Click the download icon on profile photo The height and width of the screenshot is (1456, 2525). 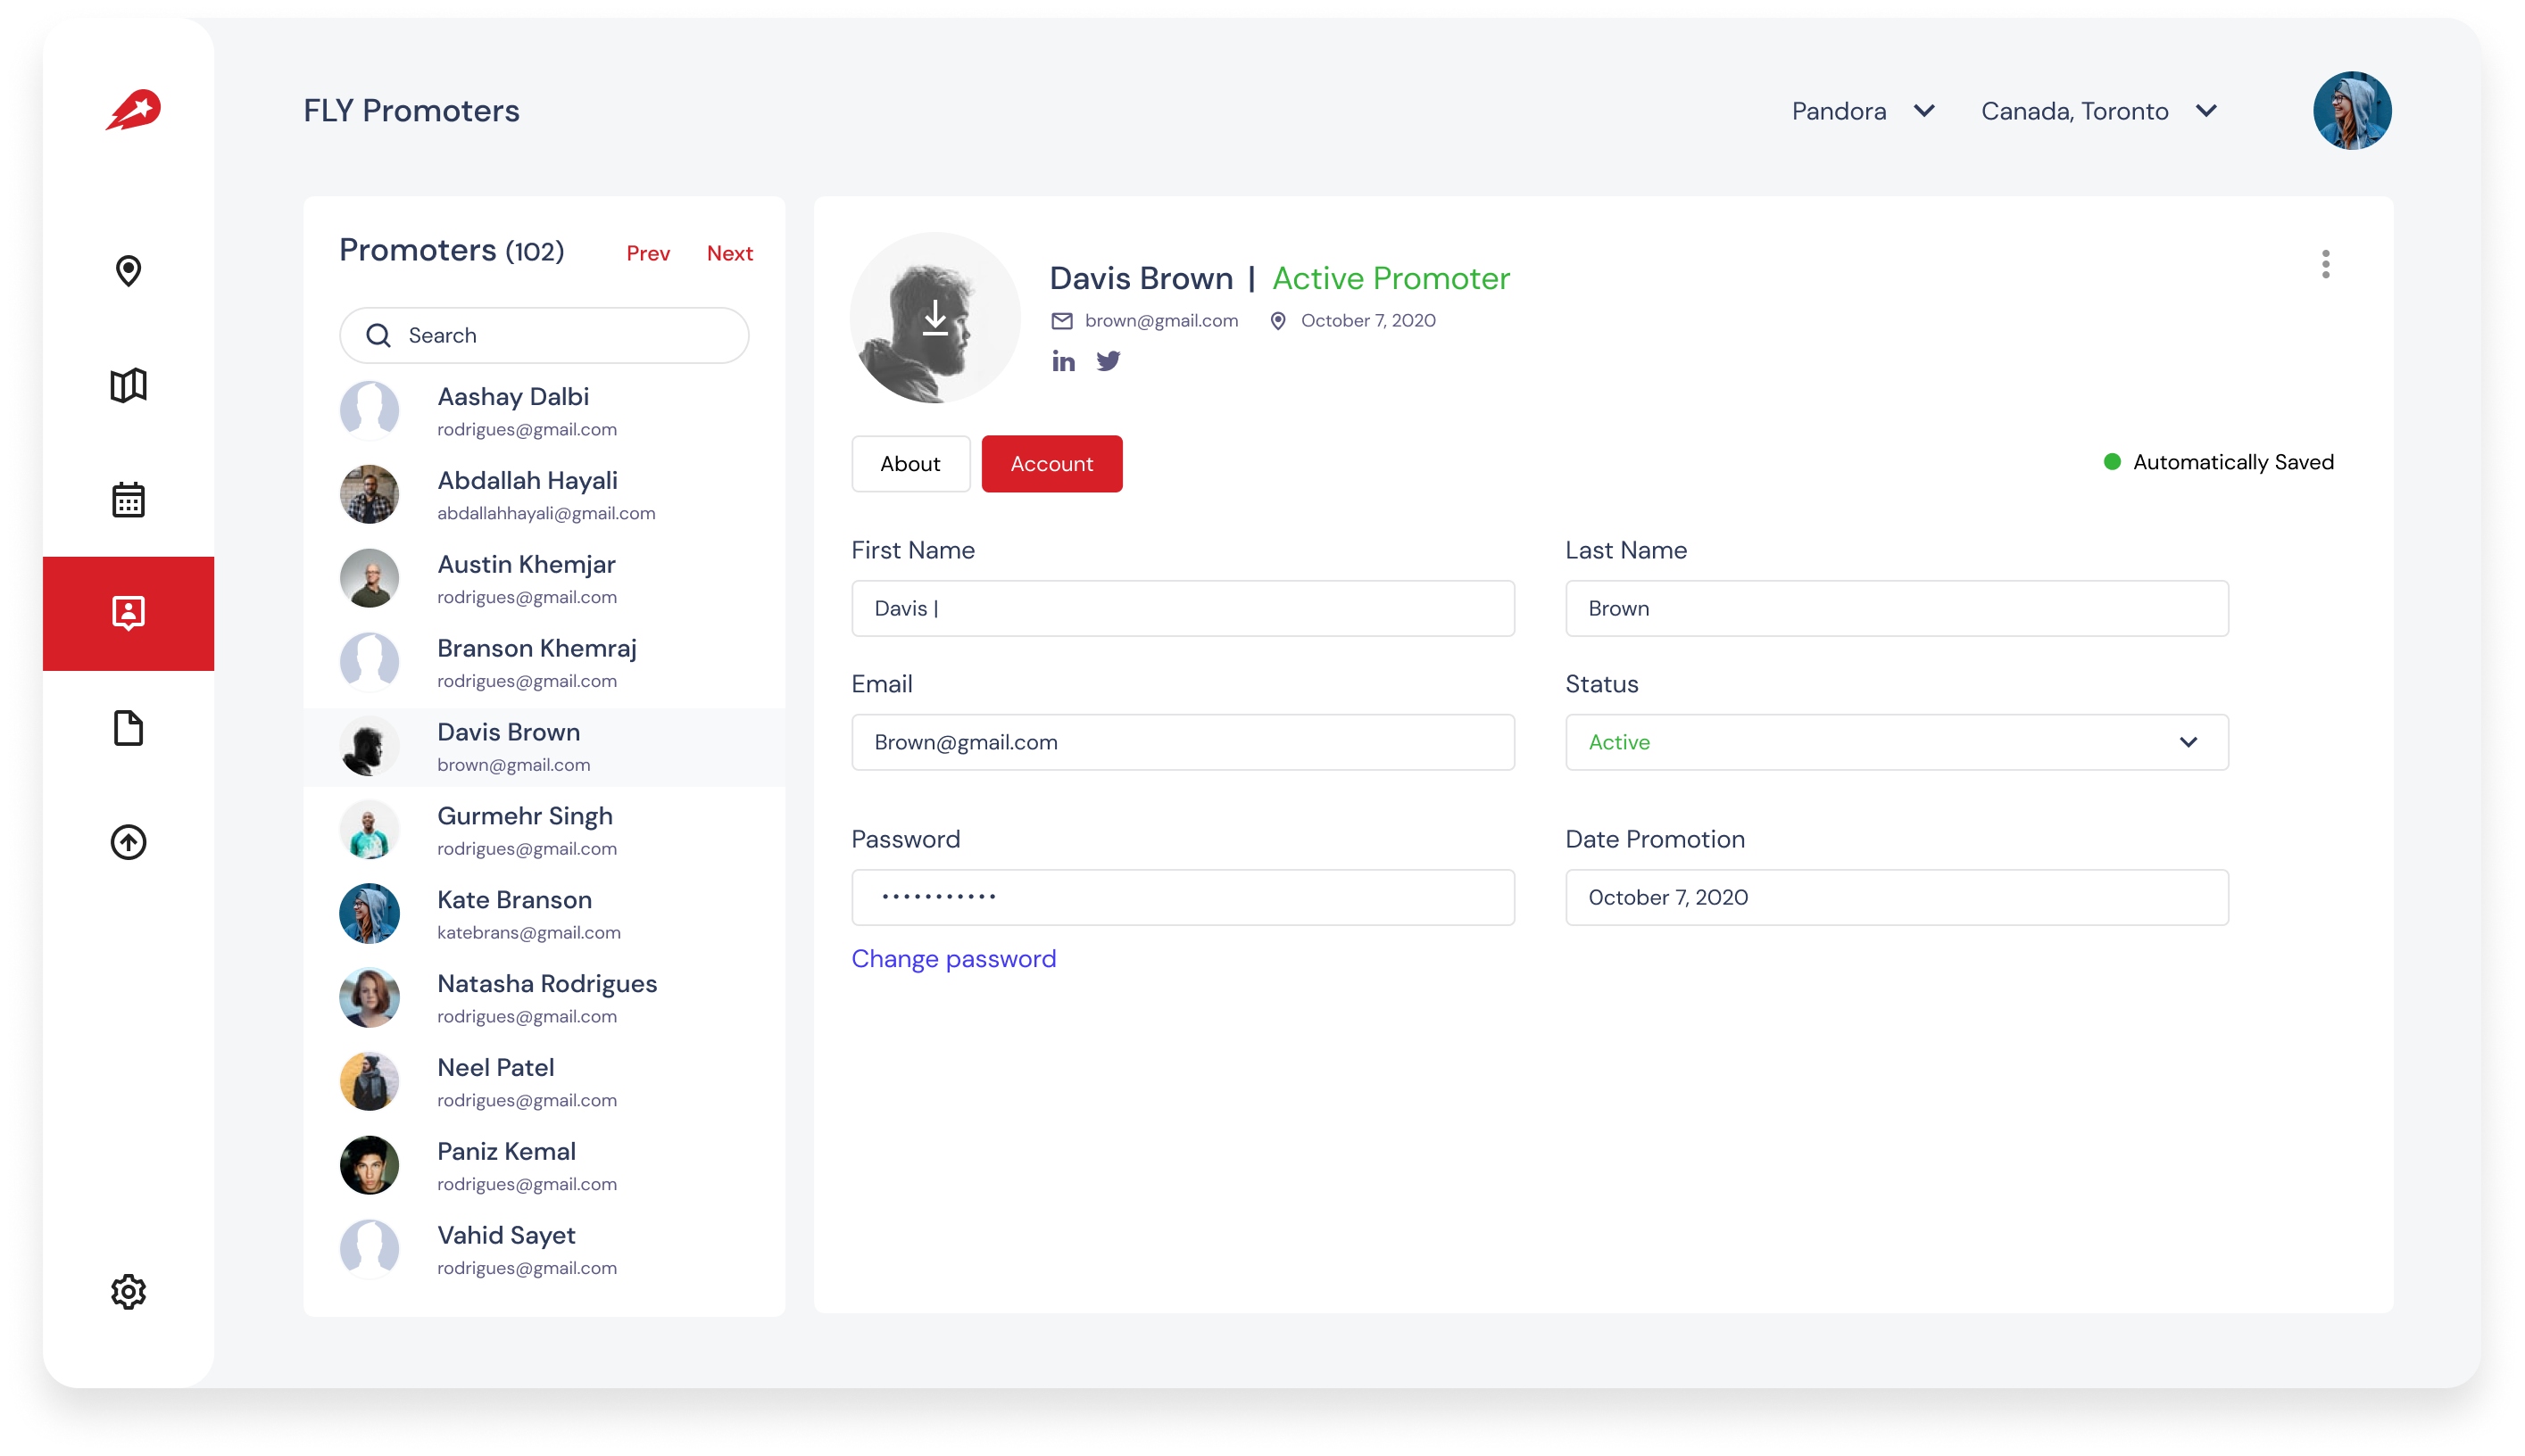pyautogui.click(x=935, y=318)
